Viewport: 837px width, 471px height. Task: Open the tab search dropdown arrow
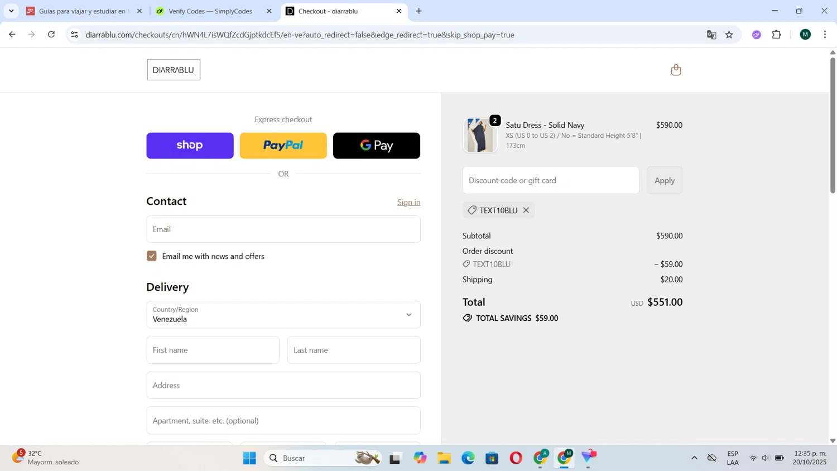pyautogui.click(x=11, y=11)
